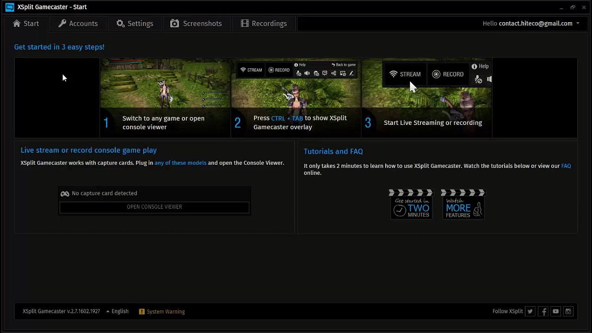Watch the 'Get started in Two Minutes' tutorial

pos(411,204)
